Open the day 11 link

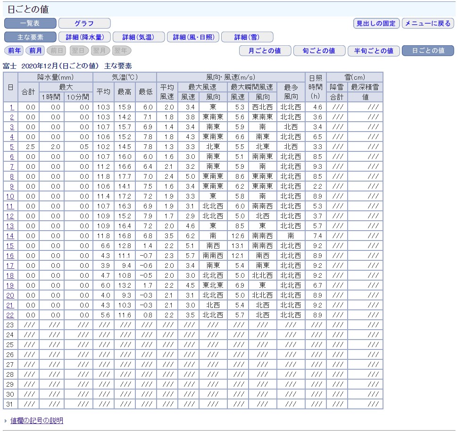[10, 206]
